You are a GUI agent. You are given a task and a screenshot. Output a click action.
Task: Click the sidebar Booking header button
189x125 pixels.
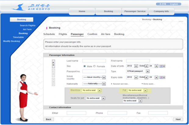[x=22, y=20]
